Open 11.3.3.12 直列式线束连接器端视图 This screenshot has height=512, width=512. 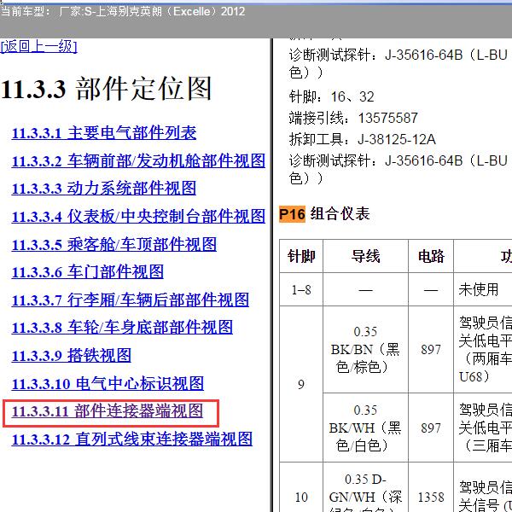tap(132, 439)
